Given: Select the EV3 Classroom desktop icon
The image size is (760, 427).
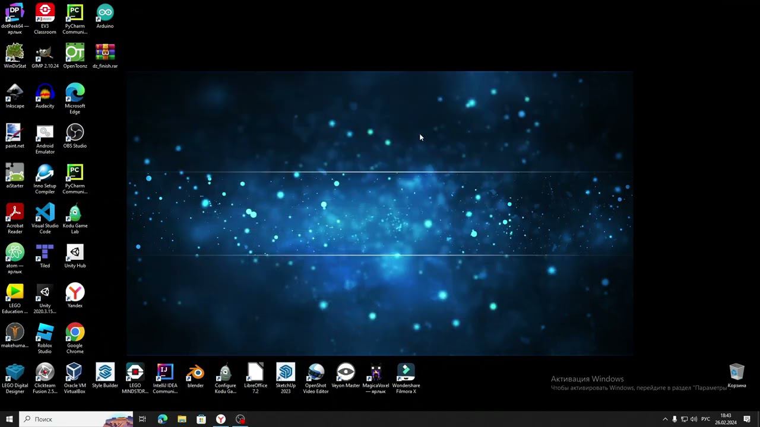Looking at the screenshot, I should [45, 18].
